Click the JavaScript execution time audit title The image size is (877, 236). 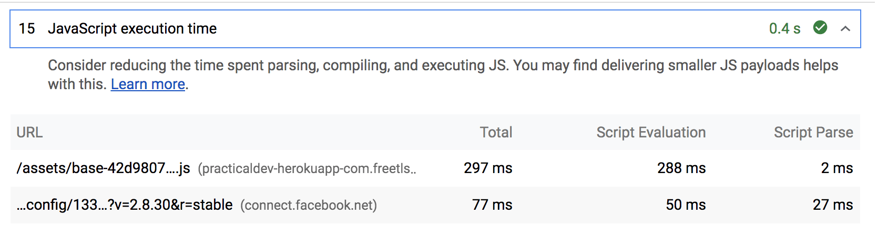(132, 29)
